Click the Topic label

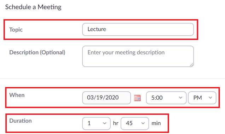(16, 30)
